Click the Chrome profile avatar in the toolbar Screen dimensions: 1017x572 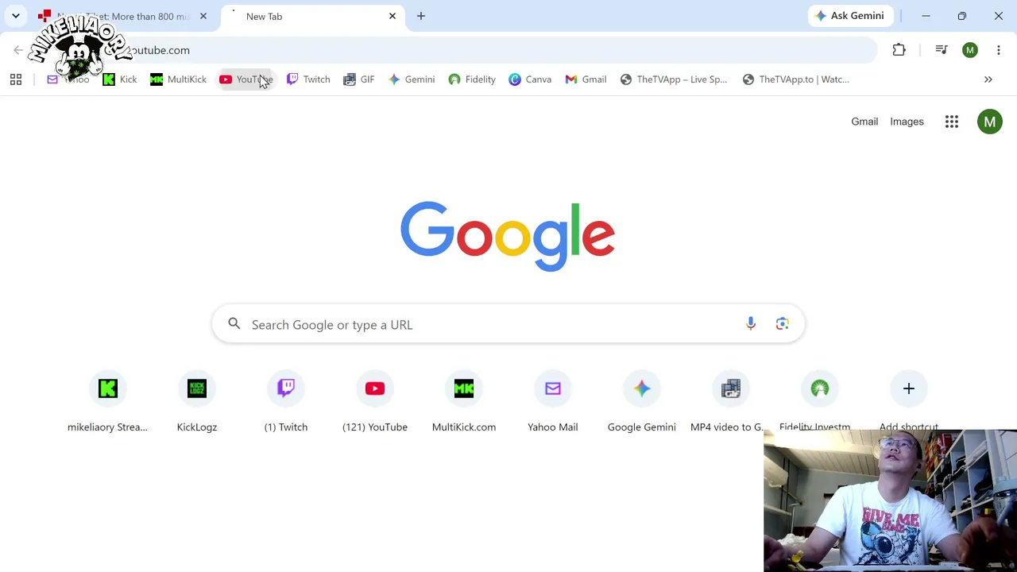tap(970, 50)
